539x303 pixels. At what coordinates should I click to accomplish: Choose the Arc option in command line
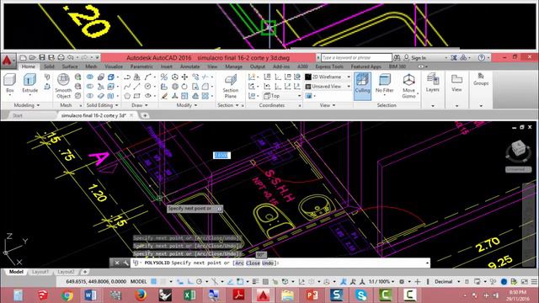click(x=239, y=263)
